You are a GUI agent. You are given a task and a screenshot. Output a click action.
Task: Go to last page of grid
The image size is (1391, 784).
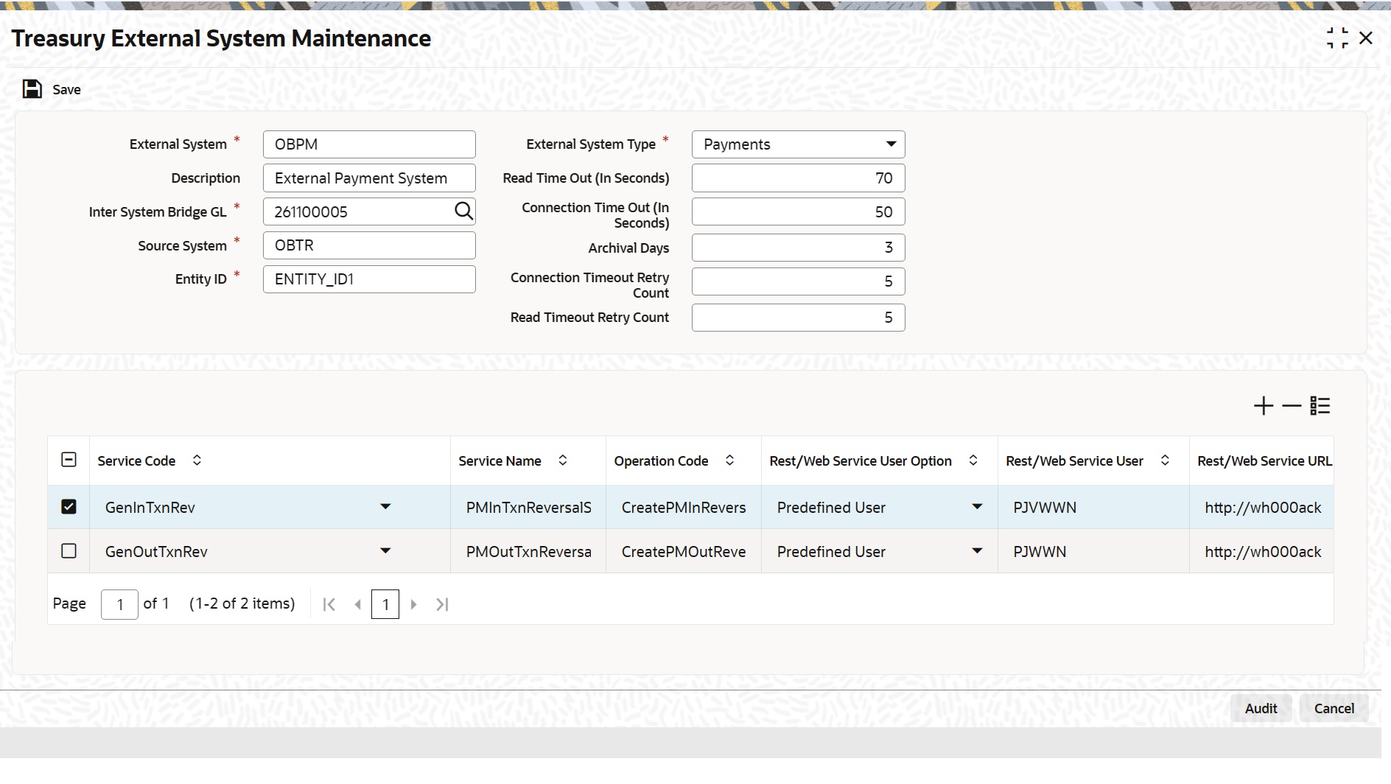coord(442,604)
